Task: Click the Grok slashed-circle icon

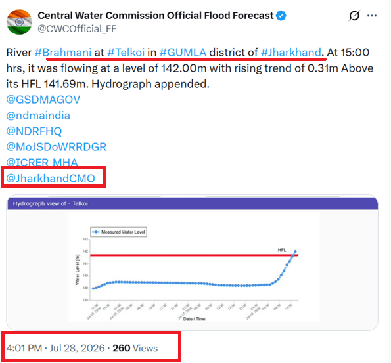Action: [x=354, y=16]
